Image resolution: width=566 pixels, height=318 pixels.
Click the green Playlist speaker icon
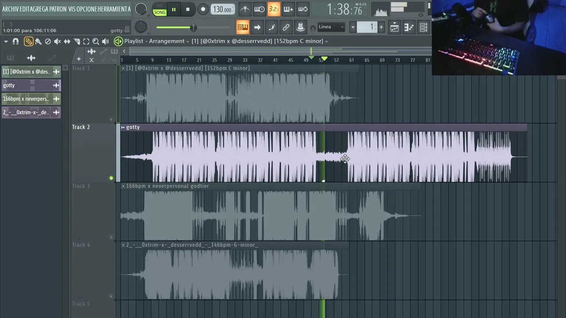click(118, 42)
